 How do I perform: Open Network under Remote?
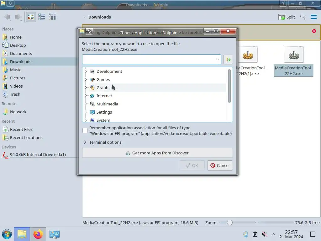(x=18, y=112)
